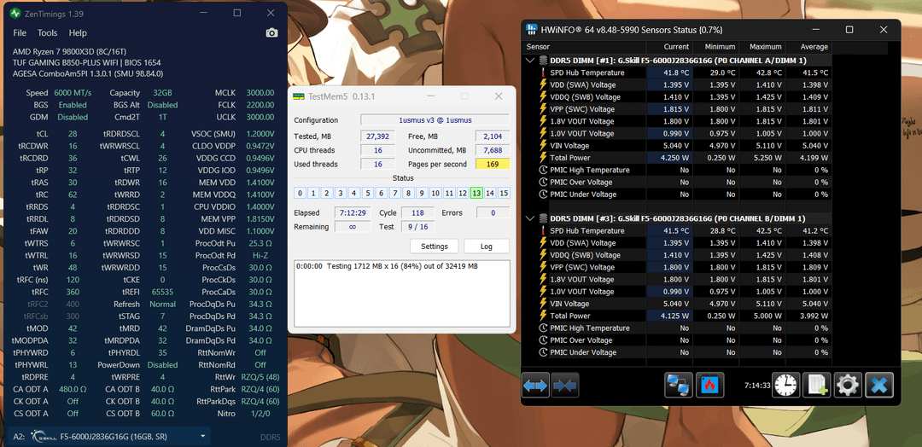Click the Nitro value 1/2/0
Viewport: 922px width, 447px height.
[260, 414]
